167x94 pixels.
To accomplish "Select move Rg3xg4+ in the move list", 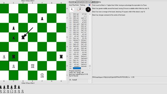I will (x=84, y=58).
